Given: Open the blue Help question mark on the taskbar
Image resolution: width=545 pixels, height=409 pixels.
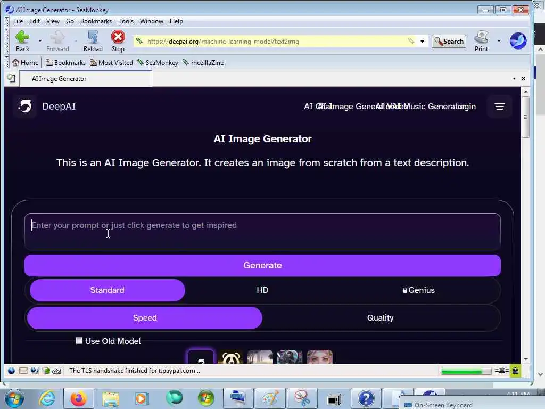Looking at the screenshot, I should (x=366, y=398).
